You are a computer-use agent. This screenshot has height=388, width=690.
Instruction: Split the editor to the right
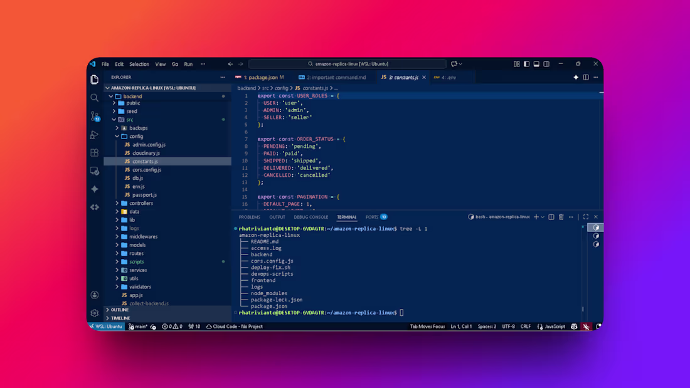tap(586, 78)
